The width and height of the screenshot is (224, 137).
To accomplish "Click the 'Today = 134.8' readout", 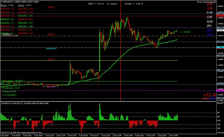I will tap(134, 4).
